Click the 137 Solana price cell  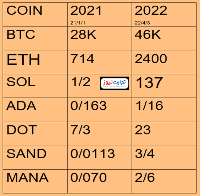(164, 86)
